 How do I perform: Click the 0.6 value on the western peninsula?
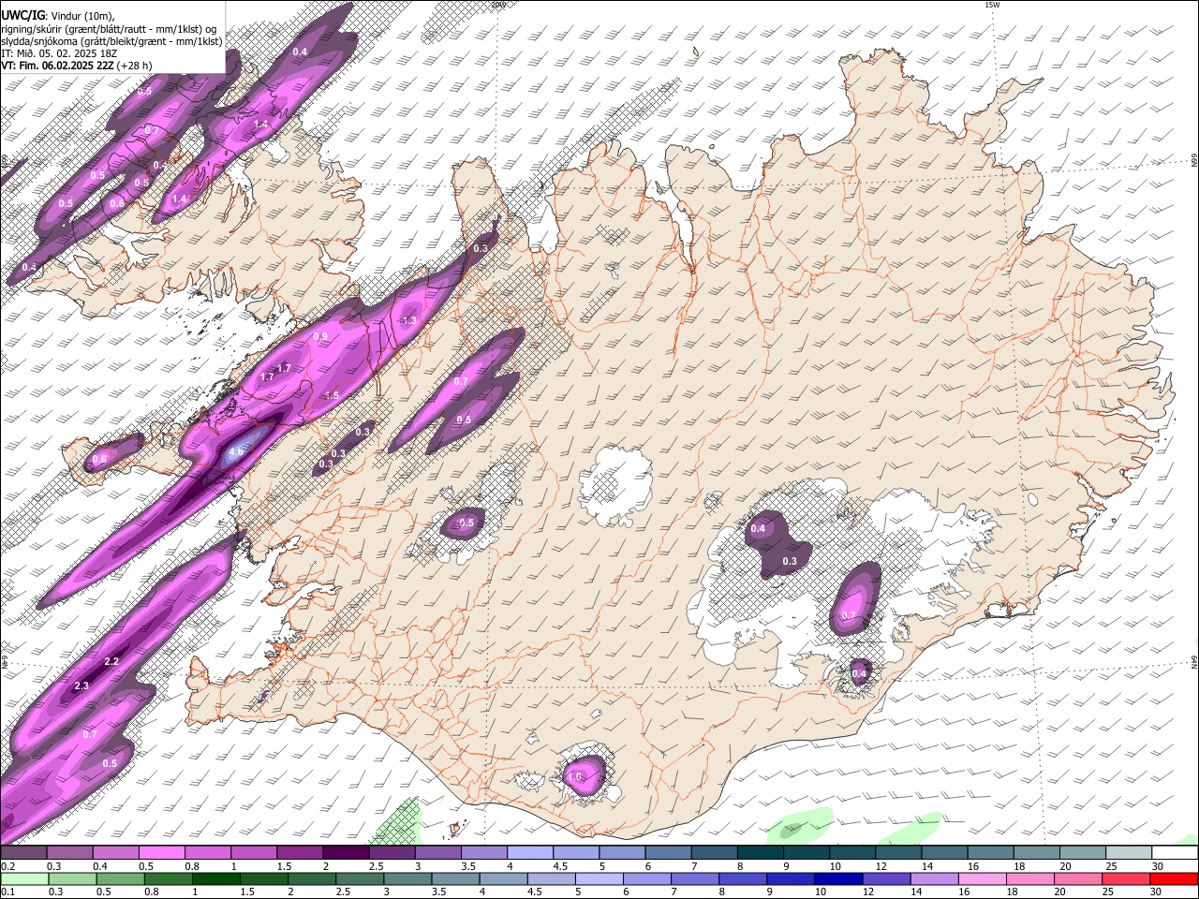click(99, 458)
